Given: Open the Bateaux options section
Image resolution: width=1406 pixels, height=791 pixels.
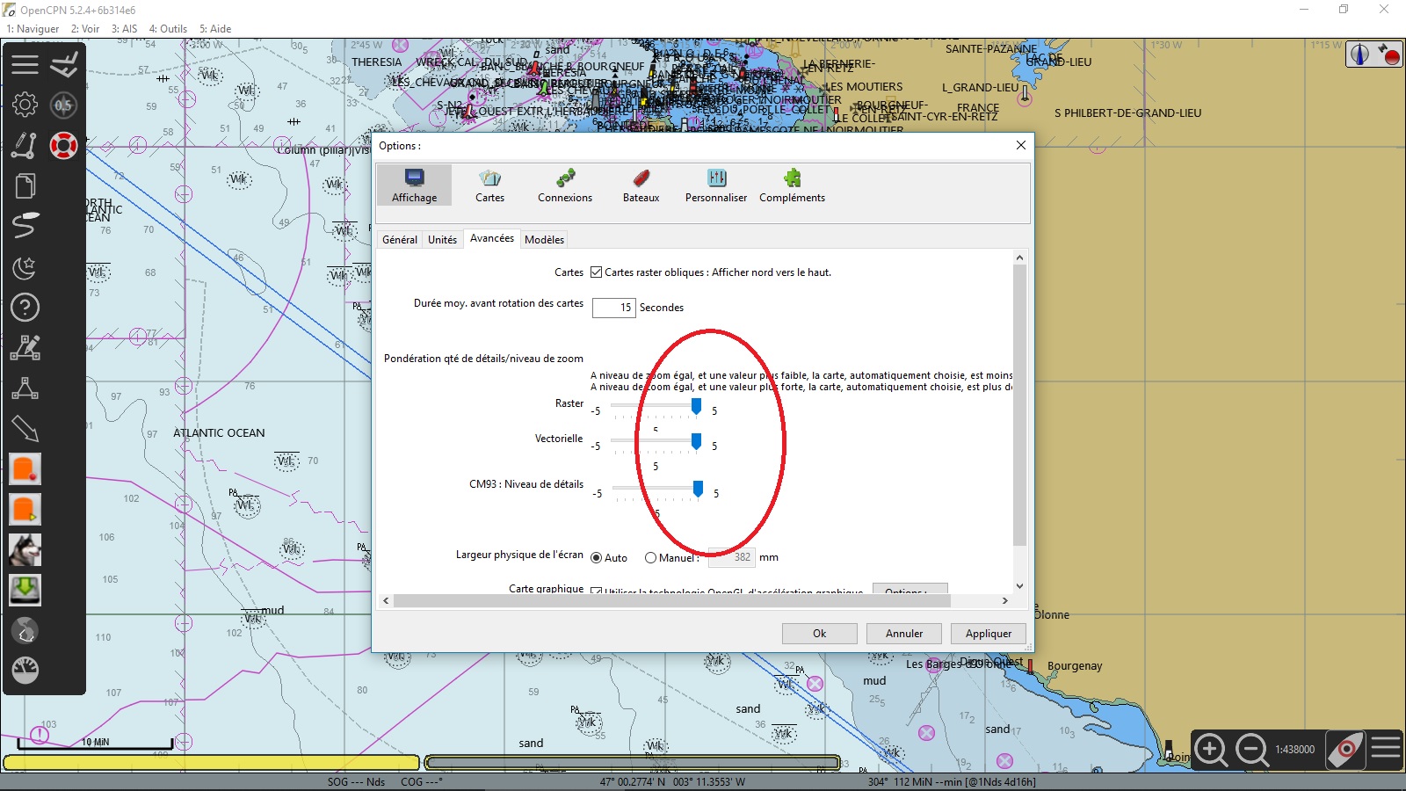Looking at the screenshot, I should click(x=641, y=185).
